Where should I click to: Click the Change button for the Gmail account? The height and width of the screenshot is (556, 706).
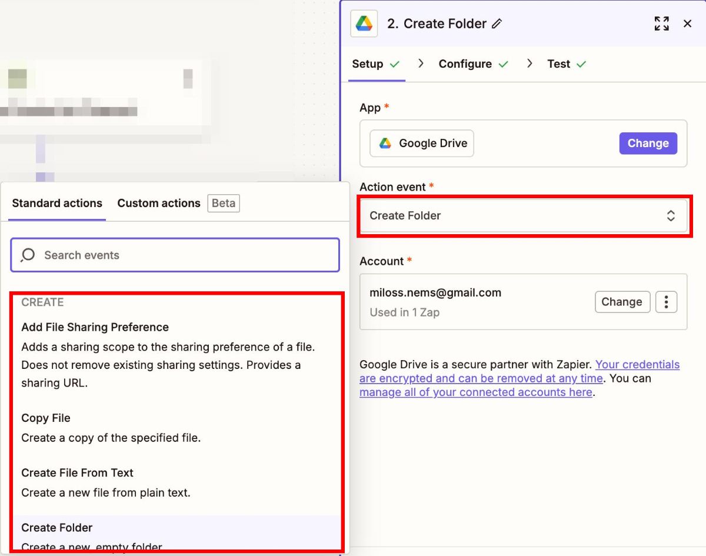(x=622, y=302)
